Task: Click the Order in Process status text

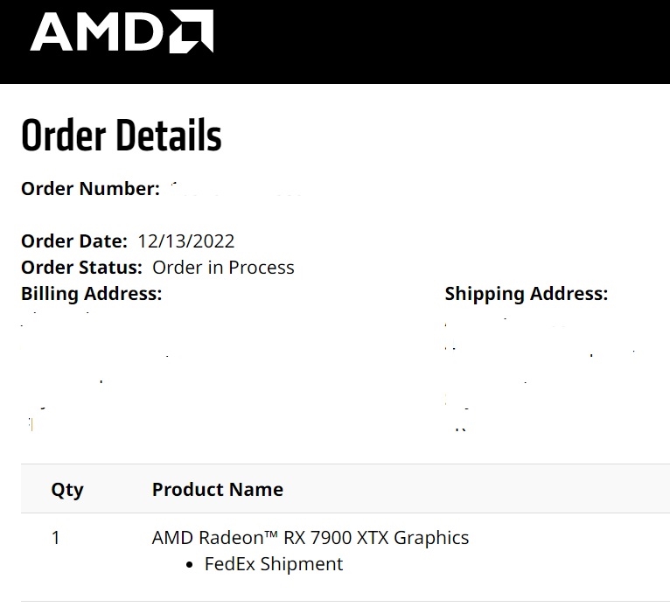Action: pos(223,268)
